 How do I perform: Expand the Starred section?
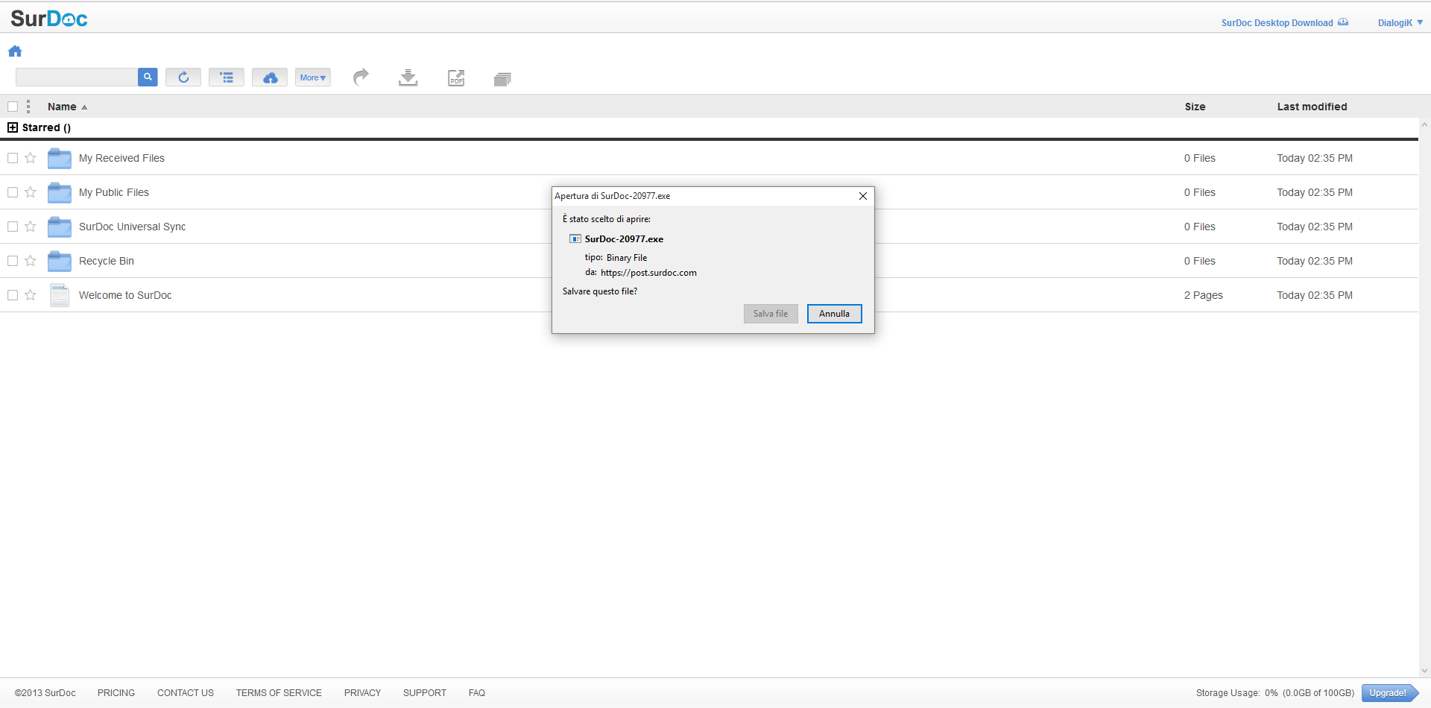point(13,127)
